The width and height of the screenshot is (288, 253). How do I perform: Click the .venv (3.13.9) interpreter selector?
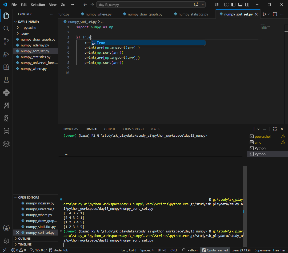241,250
